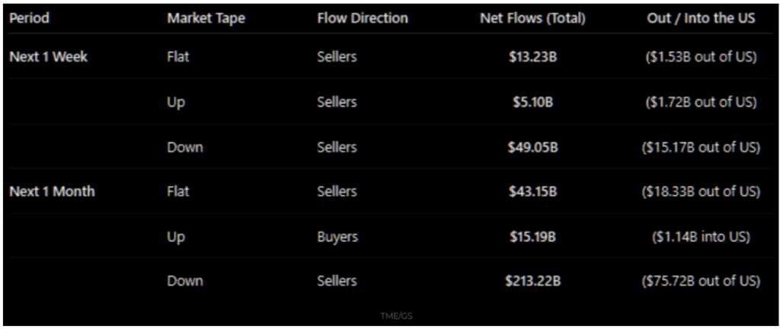
Task: Select the Buyers flow direction cell
Action: [x=337, y=237]
